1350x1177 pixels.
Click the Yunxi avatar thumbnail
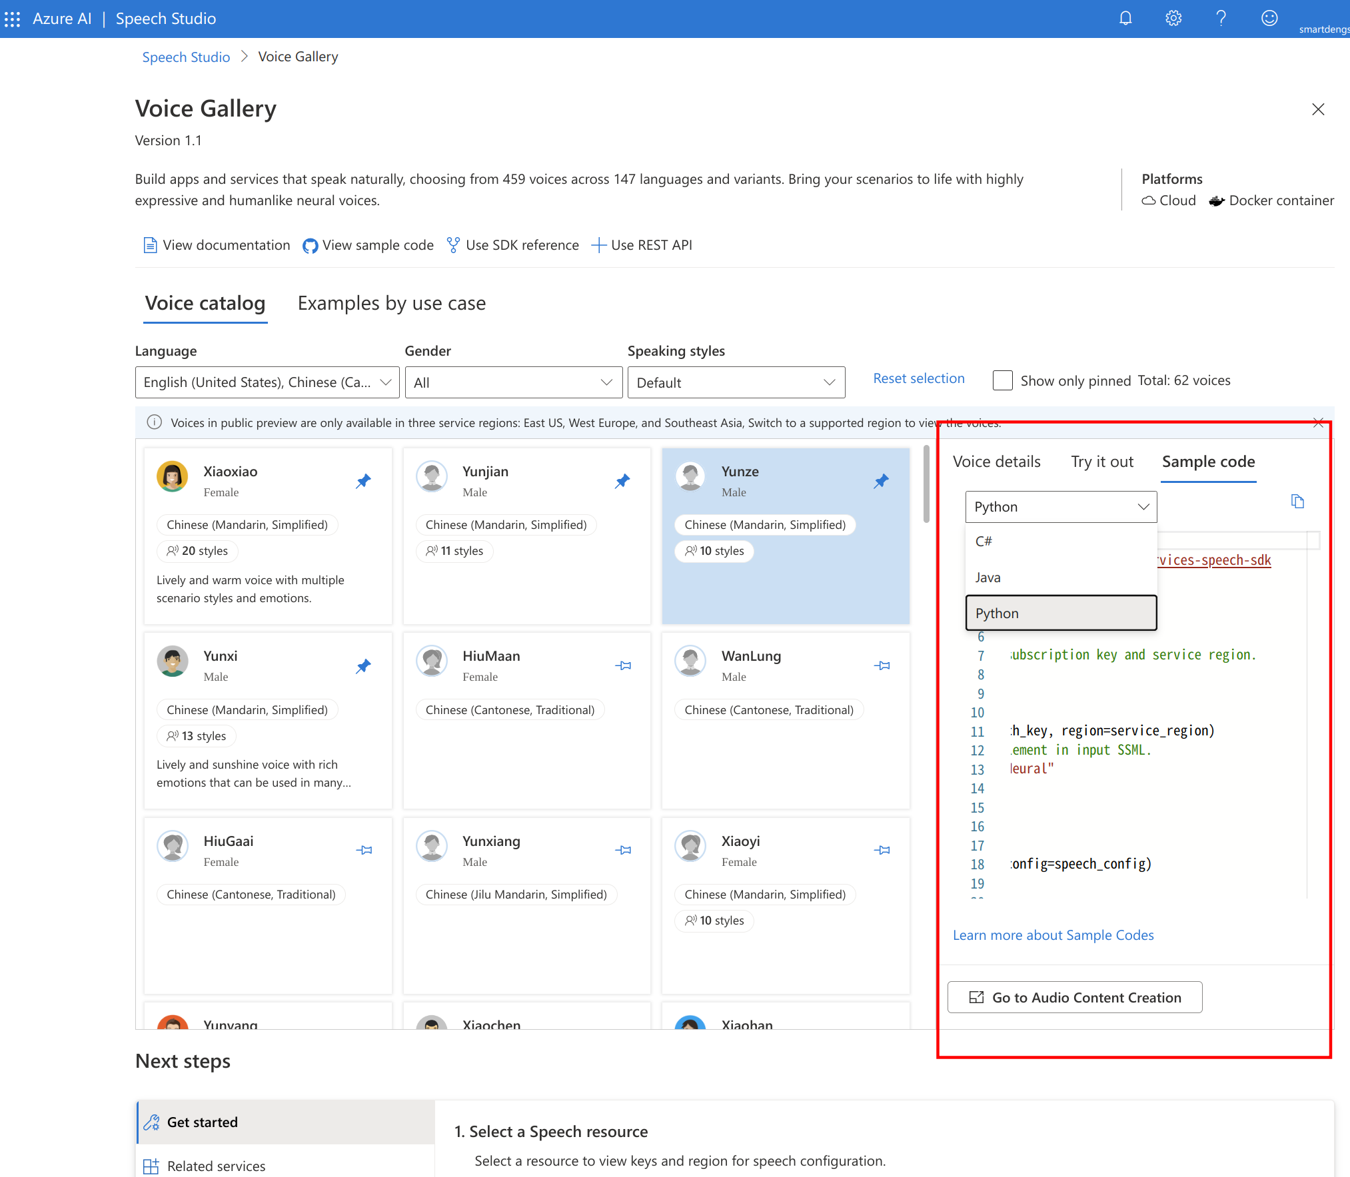[173, 661]
